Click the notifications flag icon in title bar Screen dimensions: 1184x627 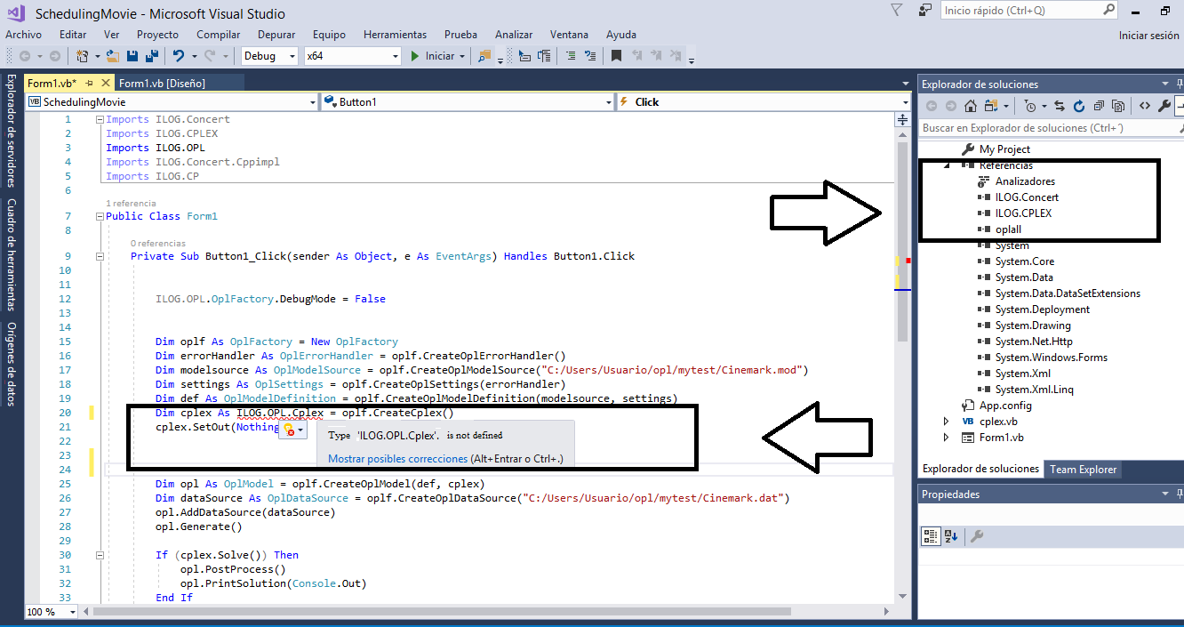pyautogui.click(x=897, y=10)
